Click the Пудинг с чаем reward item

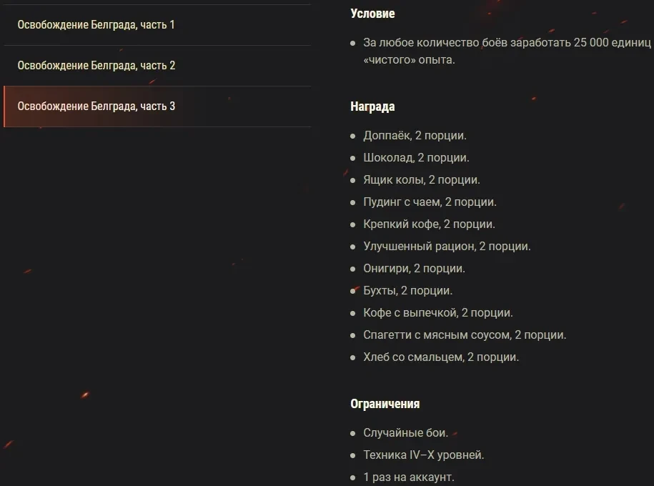[430, 202]
